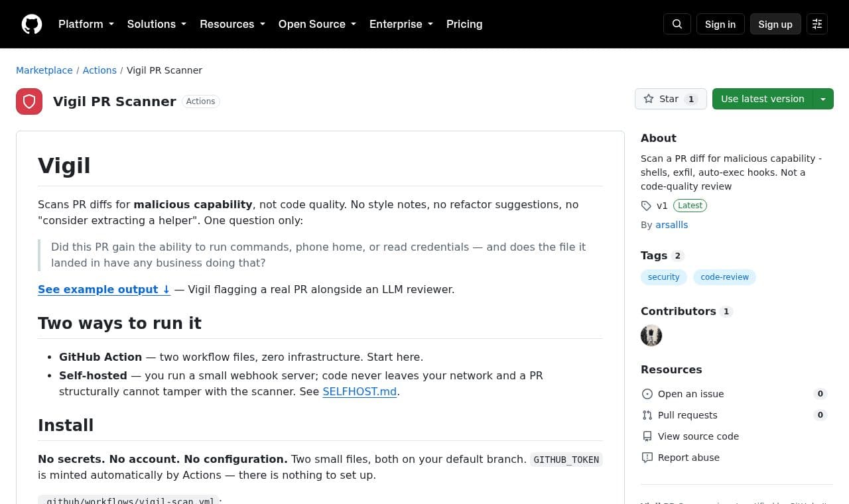Open the Pricing page
Viewport: 849px width, 504px height.
pos(464,24)
